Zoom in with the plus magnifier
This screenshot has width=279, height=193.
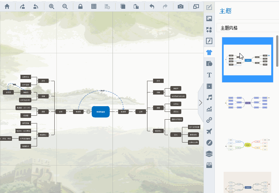(x=51, y=7)
